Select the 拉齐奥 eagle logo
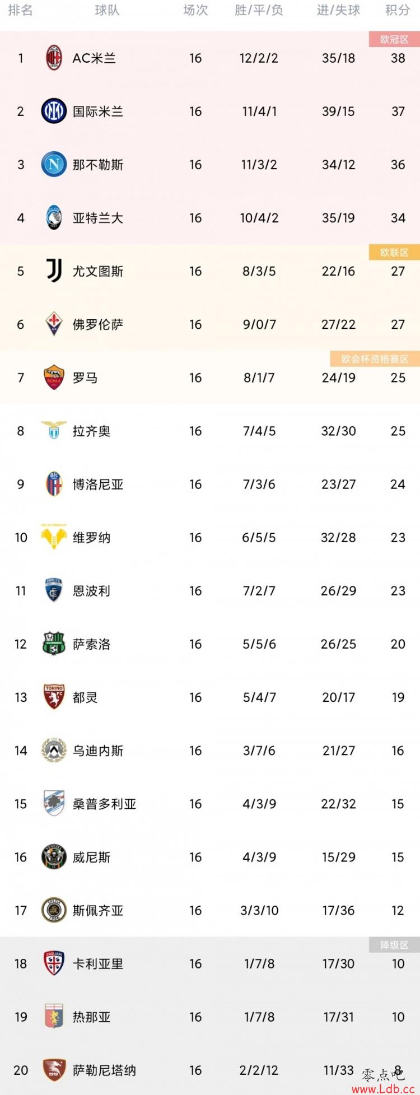The height and width of the screenshot is (1095, 420). tap(54, 430)
